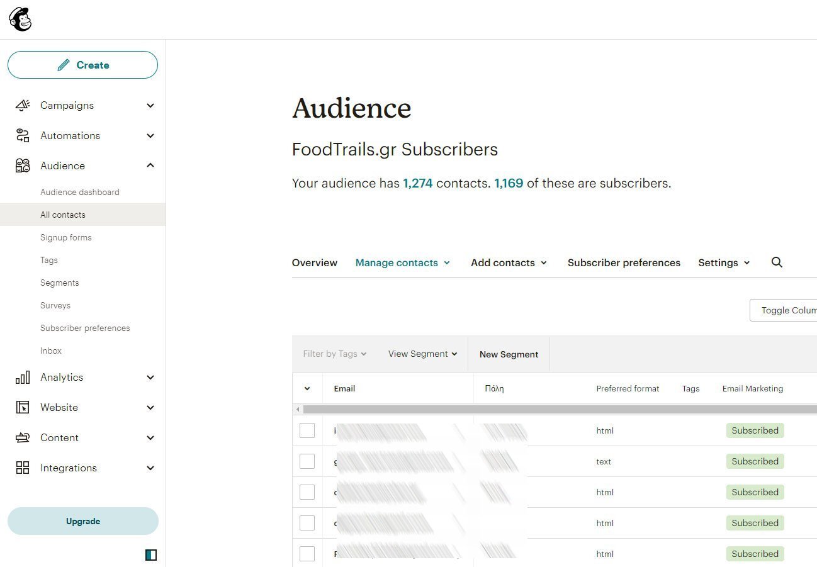This screenshot has height=567, width=817.
Task: Select All contacts in sidebar
Action: click(82, 215)
